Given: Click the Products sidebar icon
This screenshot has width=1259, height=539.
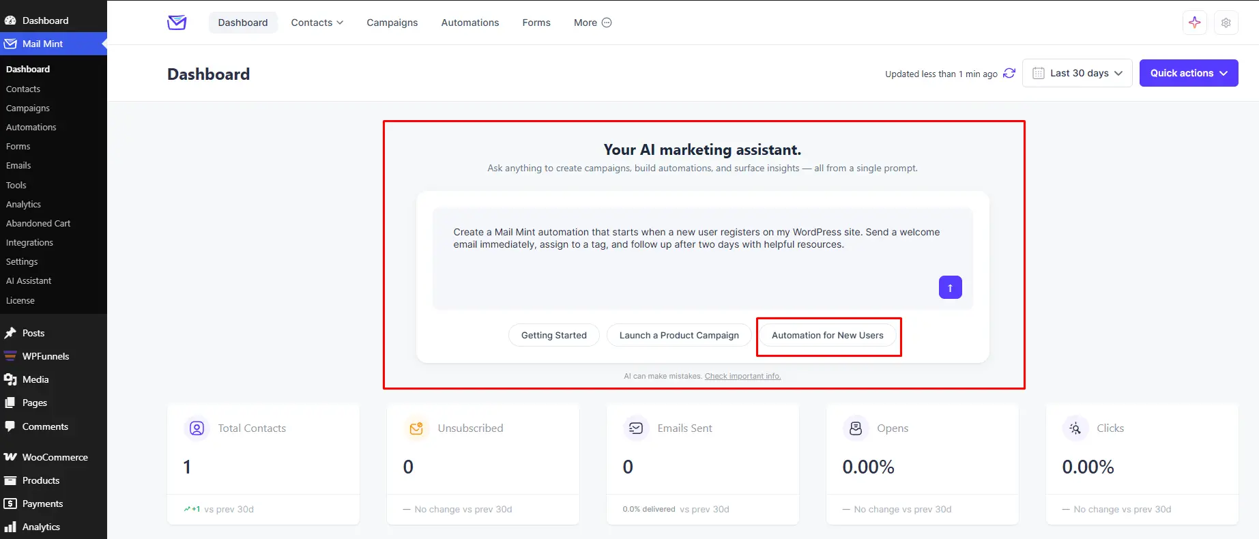Looking at the screenshot, I should (10, 480).
